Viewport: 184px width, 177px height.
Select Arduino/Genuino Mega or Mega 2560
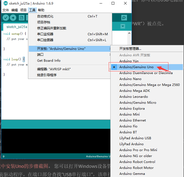coord(147,85)
